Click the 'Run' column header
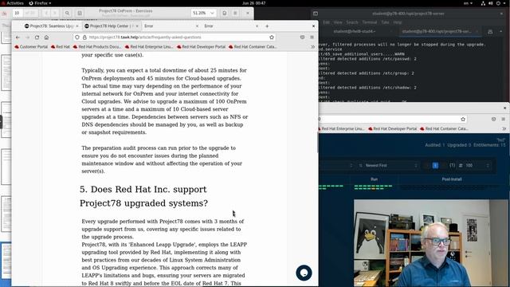 tap(374, 179)
